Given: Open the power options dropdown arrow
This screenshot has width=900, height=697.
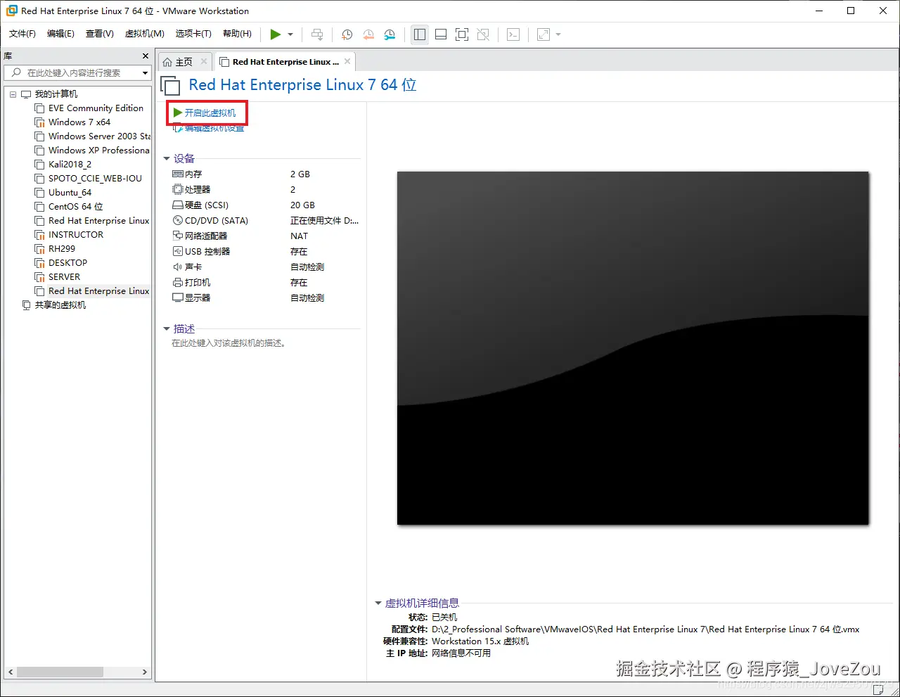Looking at the screenshot, I should pyautogui.click(x=290, y=34).
